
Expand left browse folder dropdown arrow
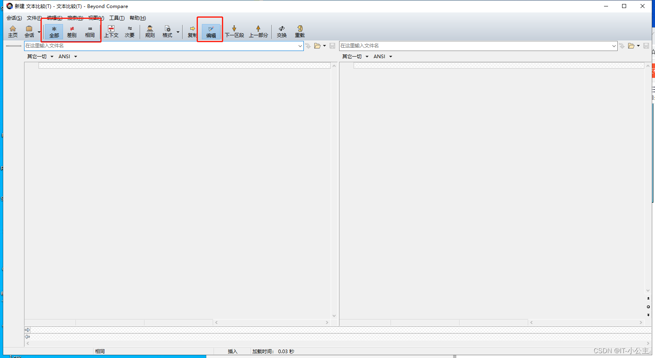coord(324,46)
